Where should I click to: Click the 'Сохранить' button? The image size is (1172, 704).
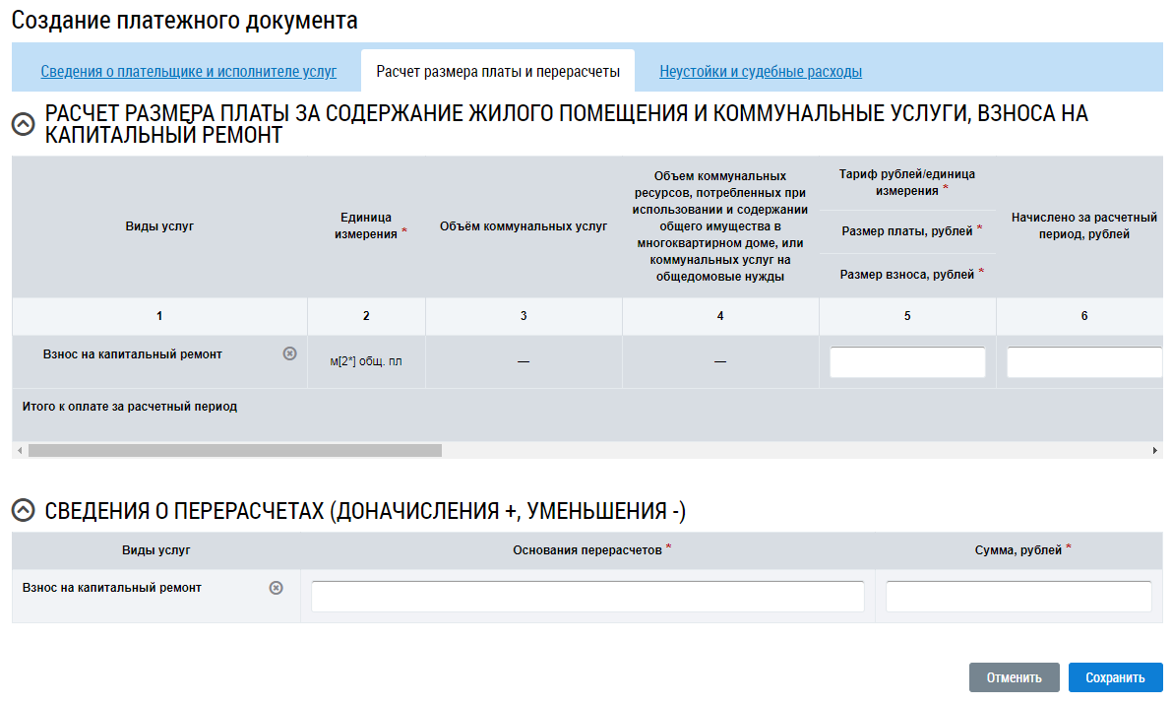click(1115, 677)
